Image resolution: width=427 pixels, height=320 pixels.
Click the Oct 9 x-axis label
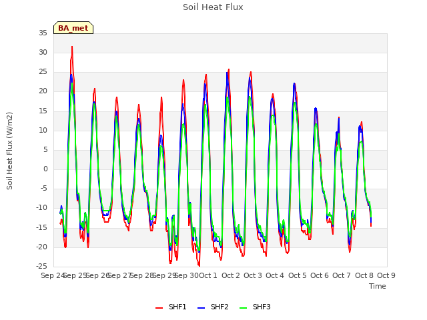pyautogui.click(x=386, y=275)
